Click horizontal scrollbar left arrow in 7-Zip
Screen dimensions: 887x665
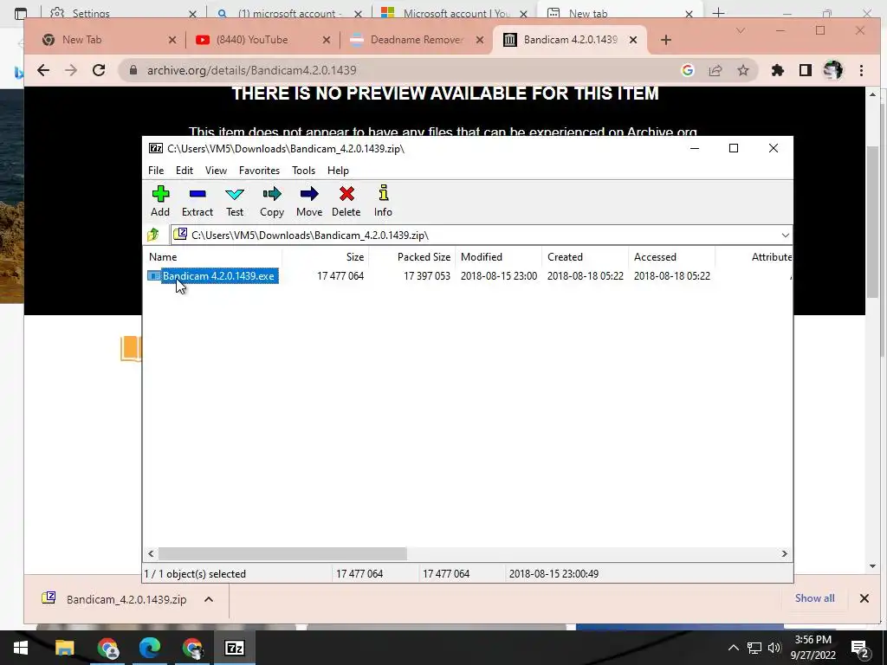[151, 553]
